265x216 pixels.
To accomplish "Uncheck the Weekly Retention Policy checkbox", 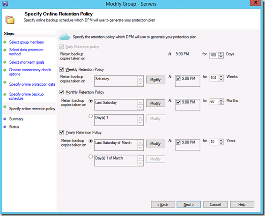I will pos(61,69).
